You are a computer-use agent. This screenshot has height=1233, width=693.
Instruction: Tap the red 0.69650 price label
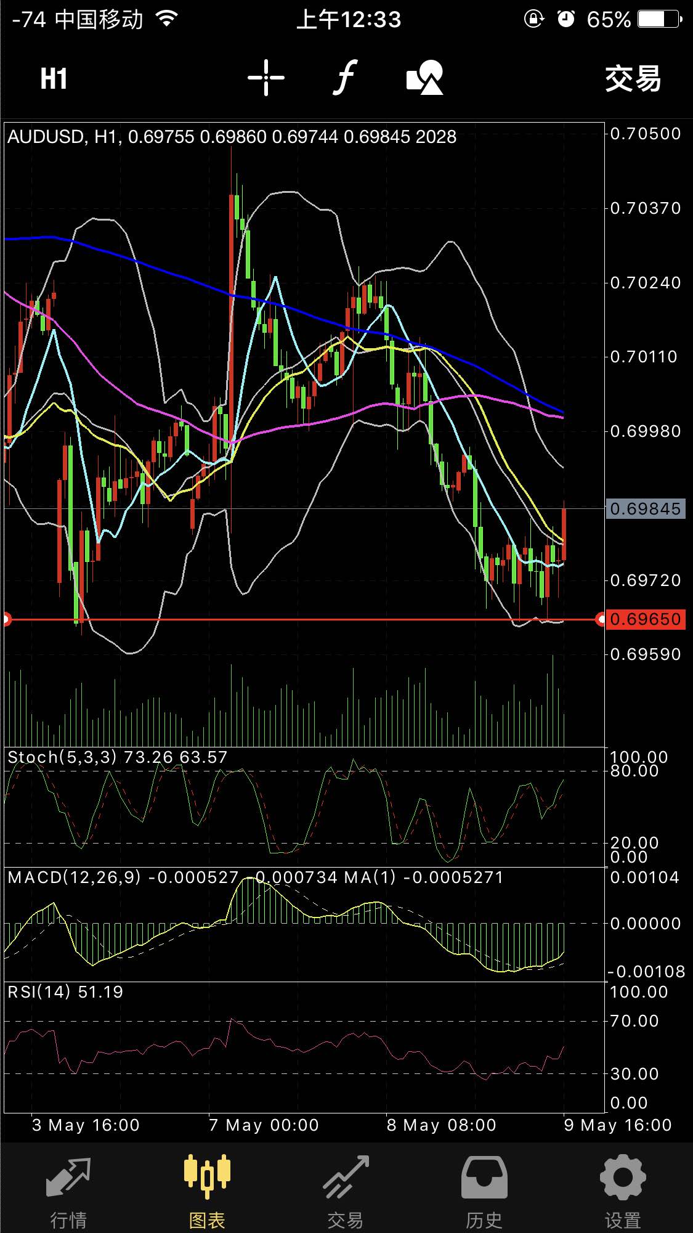coord(646,619)
